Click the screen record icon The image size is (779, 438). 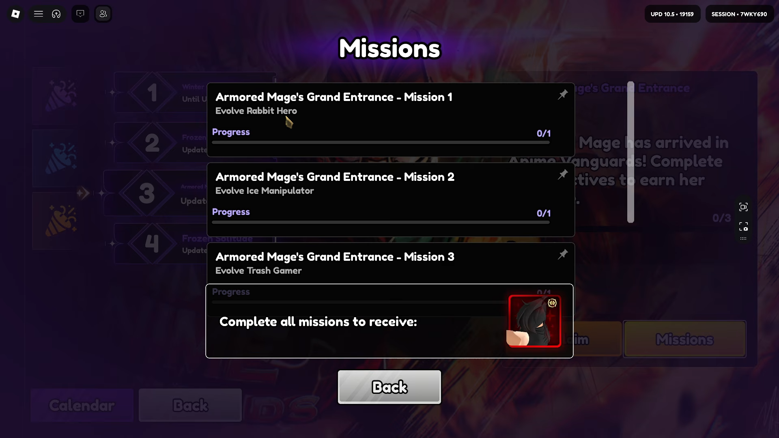(743, 226)
